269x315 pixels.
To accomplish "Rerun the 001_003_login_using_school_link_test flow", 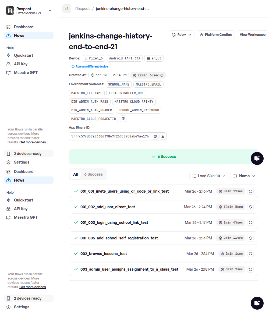I will (x=250, y=222).
